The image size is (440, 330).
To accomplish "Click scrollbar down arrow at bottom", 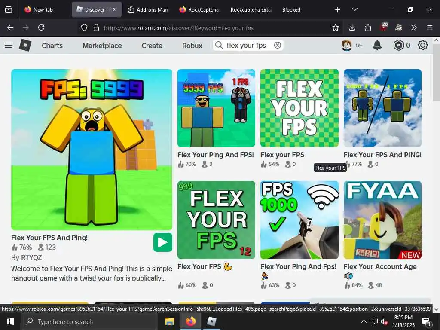I will [437, 309].
